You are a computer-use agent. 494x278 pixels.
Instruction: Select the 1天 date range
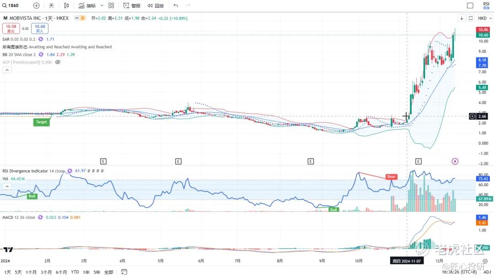tap(7, 272)
